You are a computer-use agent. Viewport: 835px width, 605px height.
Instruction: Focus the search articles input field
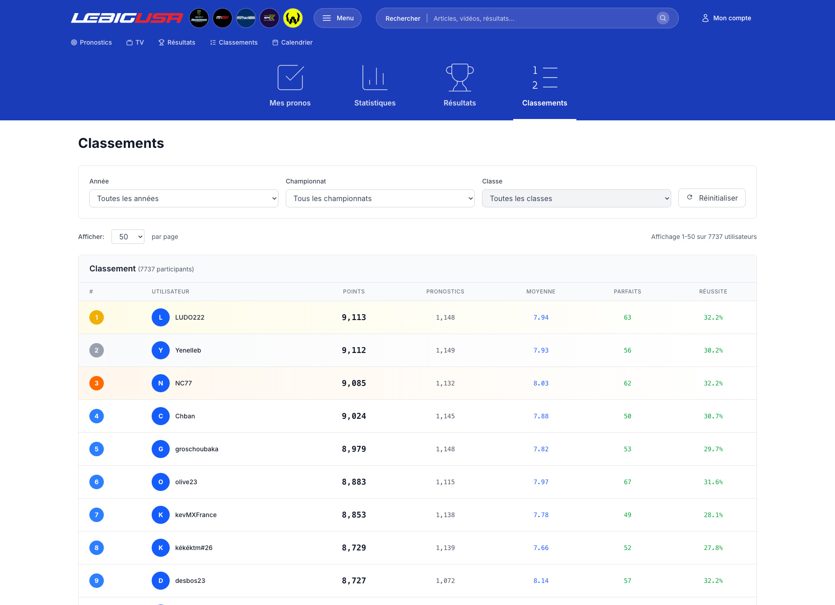(x=542, y=18)
